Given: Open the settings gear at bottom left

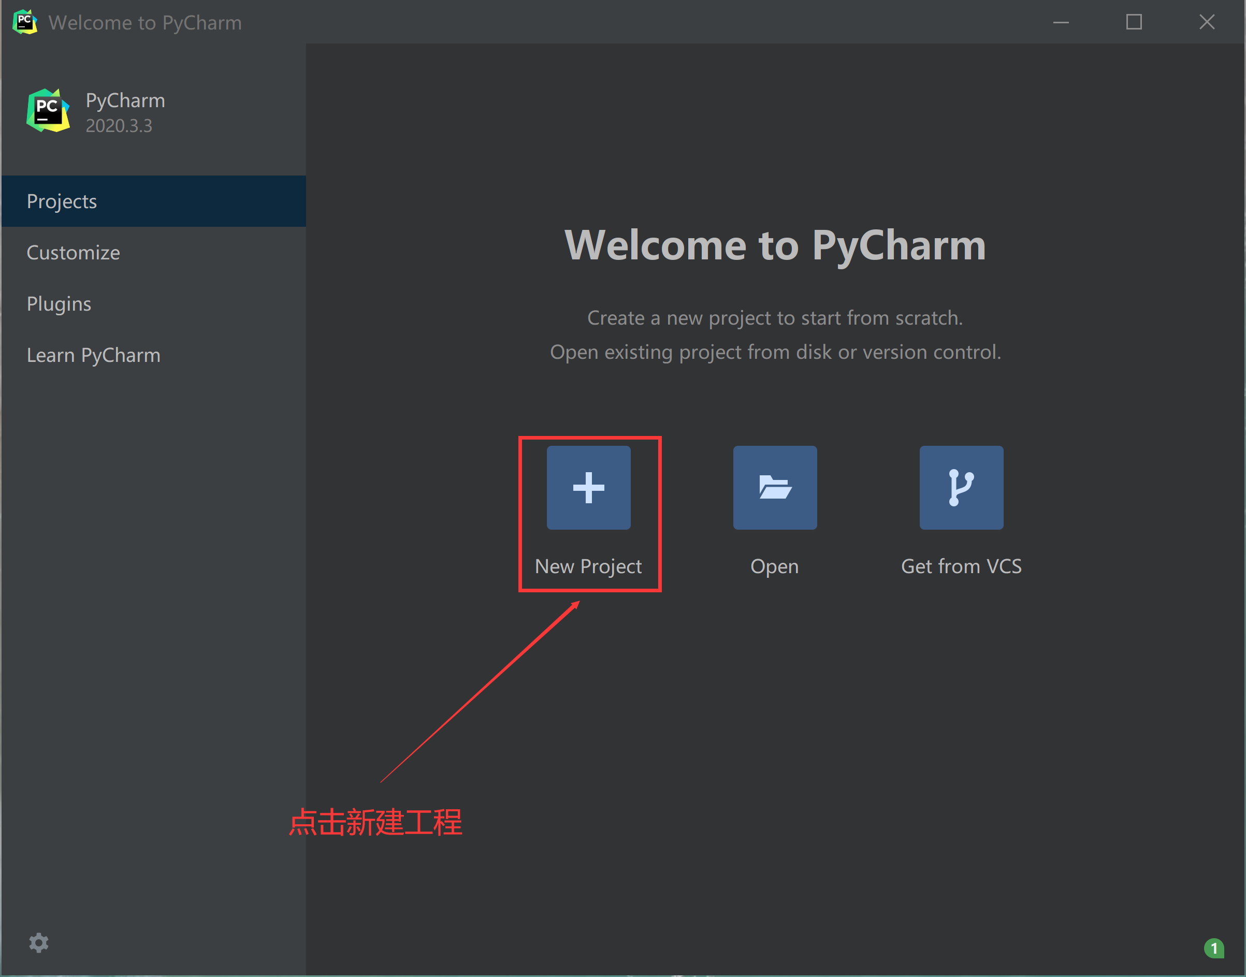Looking at the screenshot, I should pyautogui.click(x=39, y=942).
